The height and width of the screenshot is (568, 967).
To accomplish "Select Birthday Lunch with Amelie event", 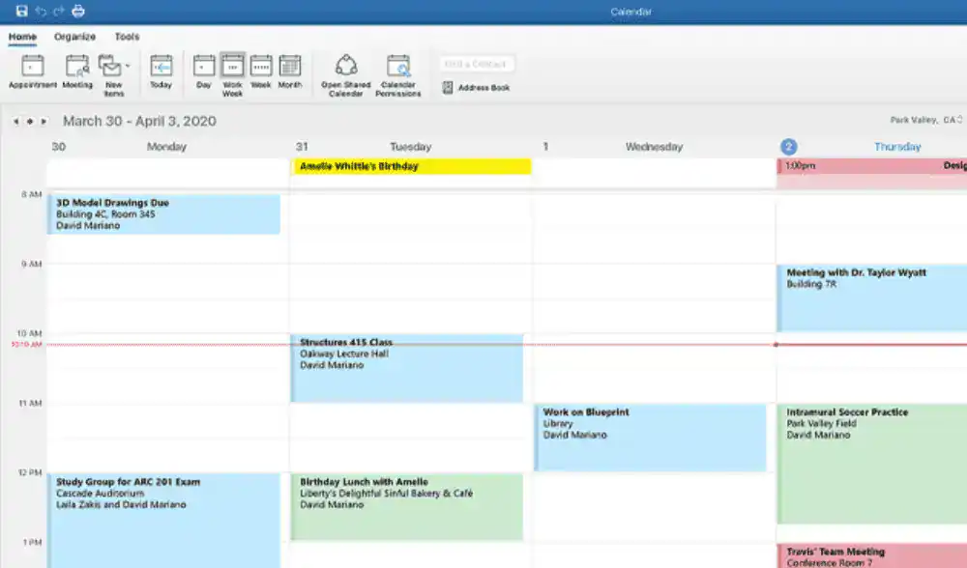I will pos(406,506).
